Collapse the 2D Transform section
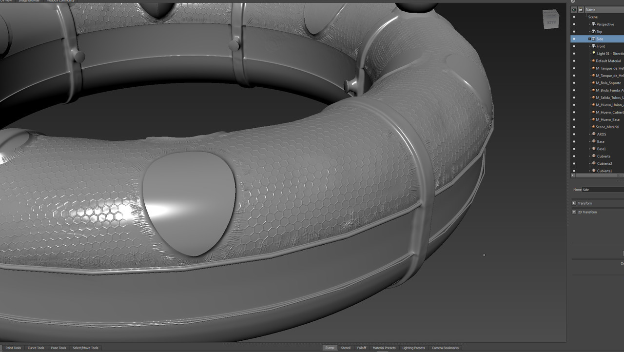 (x=574, y=212)
